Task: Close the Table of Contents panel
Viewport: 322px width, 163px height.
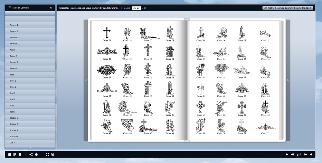Action: click(51, 8)
